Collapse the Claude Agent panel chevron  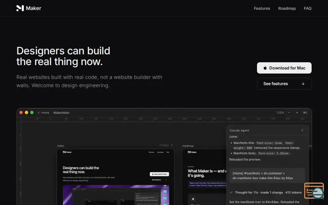(302, 130)
